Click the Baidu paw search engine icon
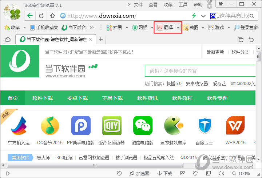 pyautogui.click(x=213, y=16)
